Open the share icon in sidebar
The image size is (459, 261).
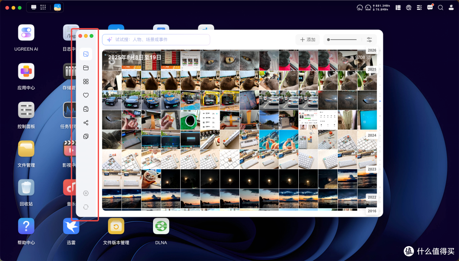click(86, 123)
